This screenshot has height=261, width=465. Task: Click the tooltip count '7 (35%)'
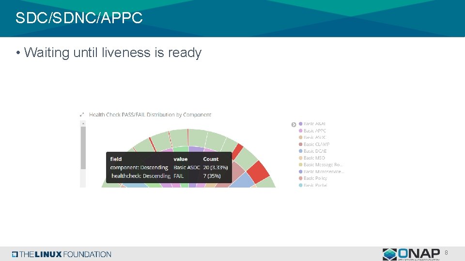[x=212, y=176]
